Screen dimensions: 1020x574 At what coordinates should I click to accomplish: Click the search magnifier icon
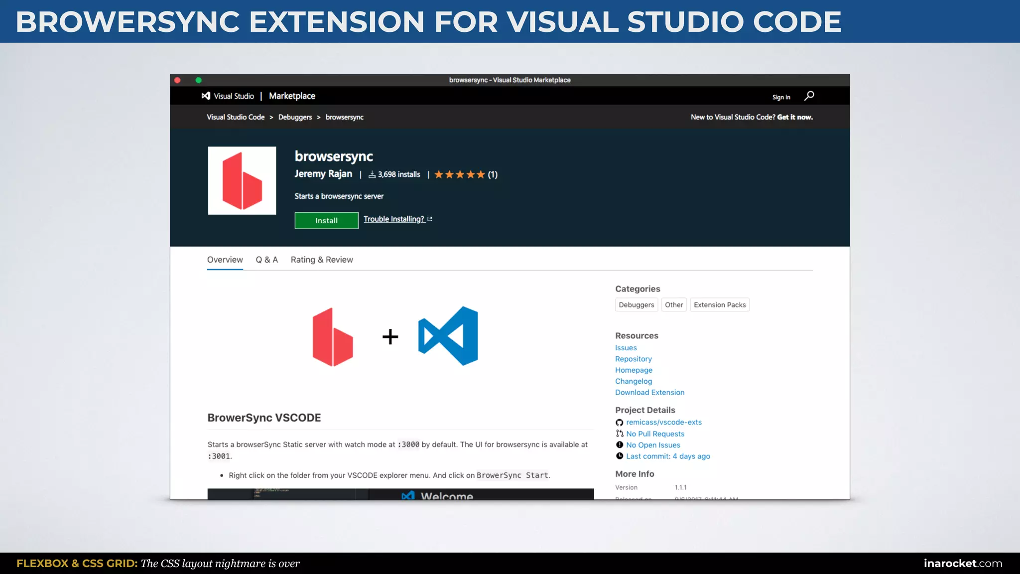click(x=809, y=96)
